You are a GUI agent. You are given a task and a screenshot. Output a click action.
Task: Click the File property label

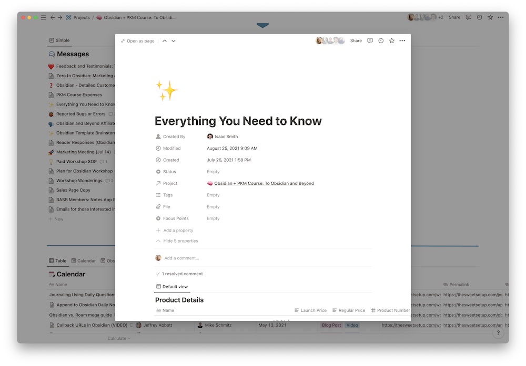click(163, 206)
